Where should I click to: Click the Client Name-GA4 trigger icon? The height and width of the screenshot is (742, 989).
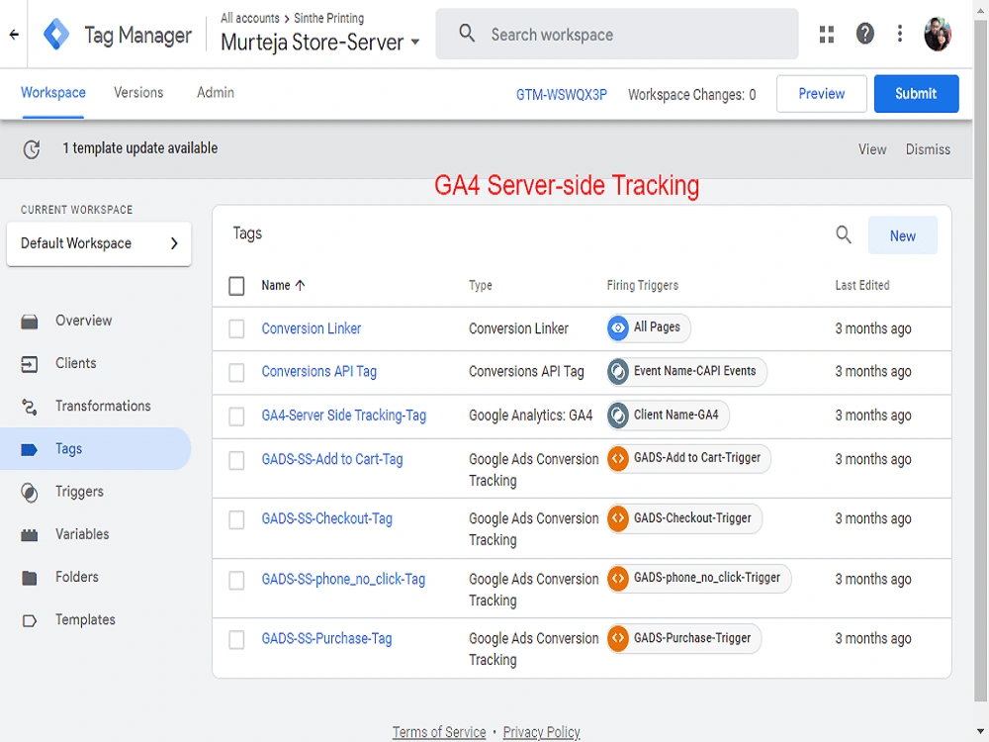(x=618, y=416)
